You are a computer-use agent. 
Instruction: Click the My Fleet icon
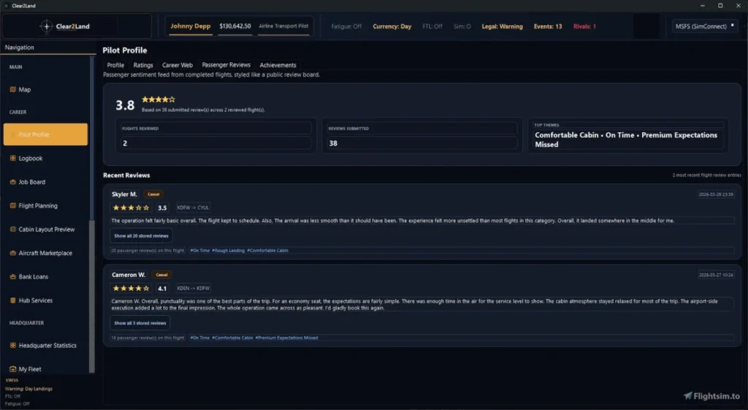pyautogui.click(x=13, y=369)
